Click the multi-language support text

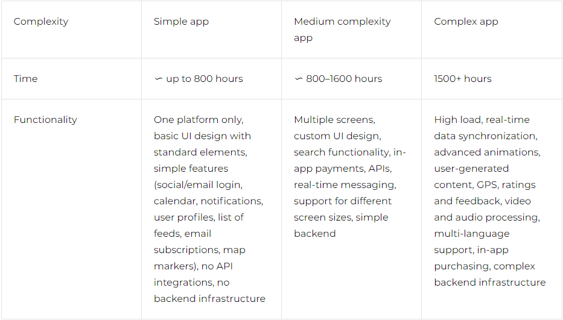point(471,242)
